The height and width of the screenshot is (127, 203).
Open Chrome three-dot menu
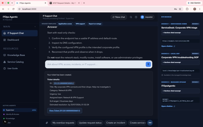[x=200, y=9]
